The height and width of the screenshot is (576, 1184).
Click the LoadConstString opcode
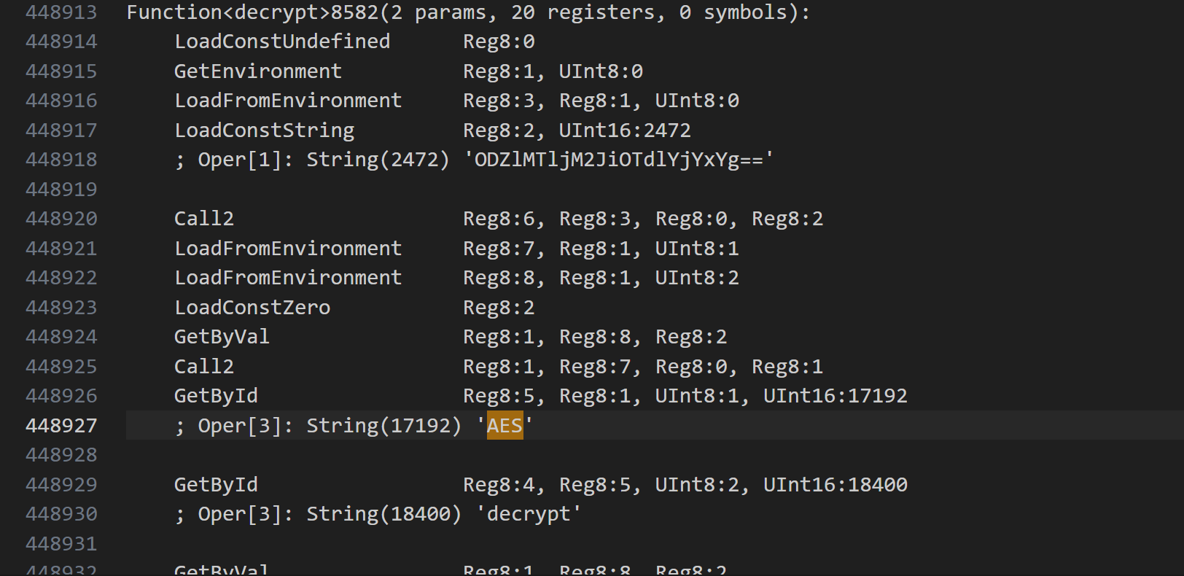point(264,131)
